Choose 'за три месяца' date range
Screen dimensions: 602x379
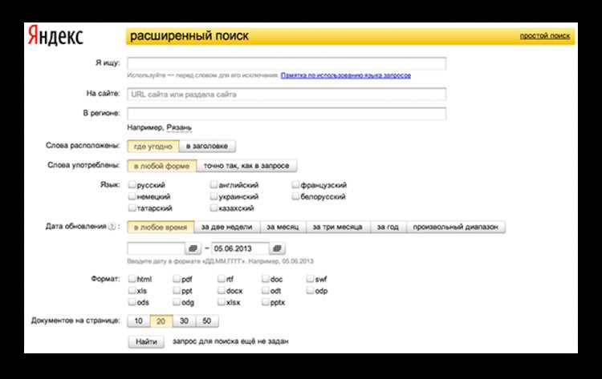pyautogui.click(x=338, y=227)
